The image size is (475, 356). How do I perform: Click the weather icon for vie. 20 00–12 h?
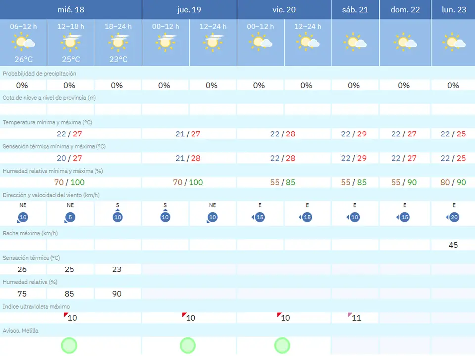point(260,42)
